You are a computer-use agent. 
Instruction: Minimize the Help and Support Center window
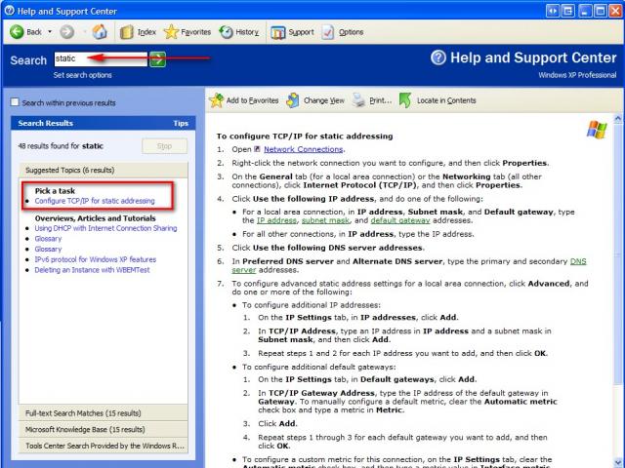[x=585, y=11]
